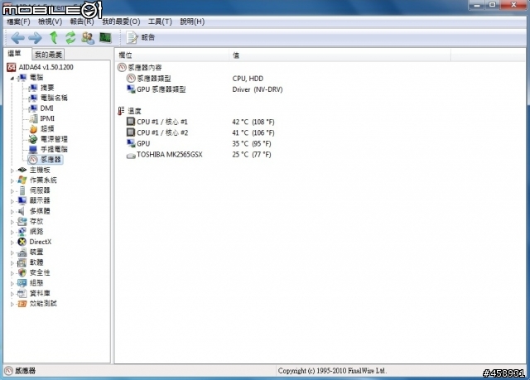The image size is (530, 380).
Task: Click the green up-level arrow icon
Action: 54,37
